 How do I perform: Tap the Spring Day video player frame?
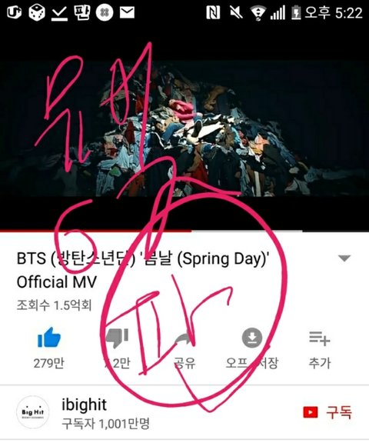[x=184, y=128]
